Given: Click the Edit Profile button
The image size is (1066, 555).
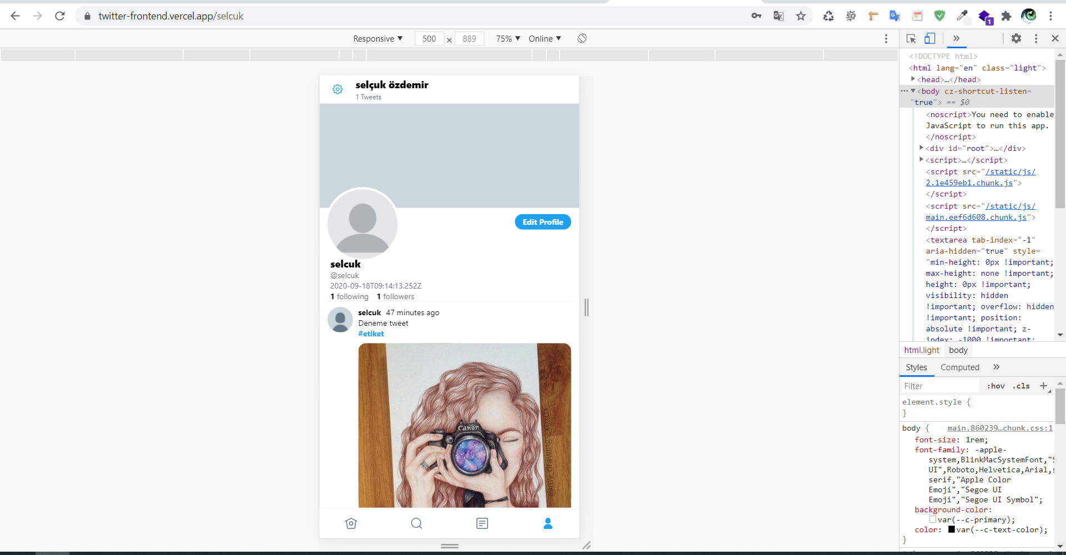Looking at the screenshot, I should coord(542,222).
